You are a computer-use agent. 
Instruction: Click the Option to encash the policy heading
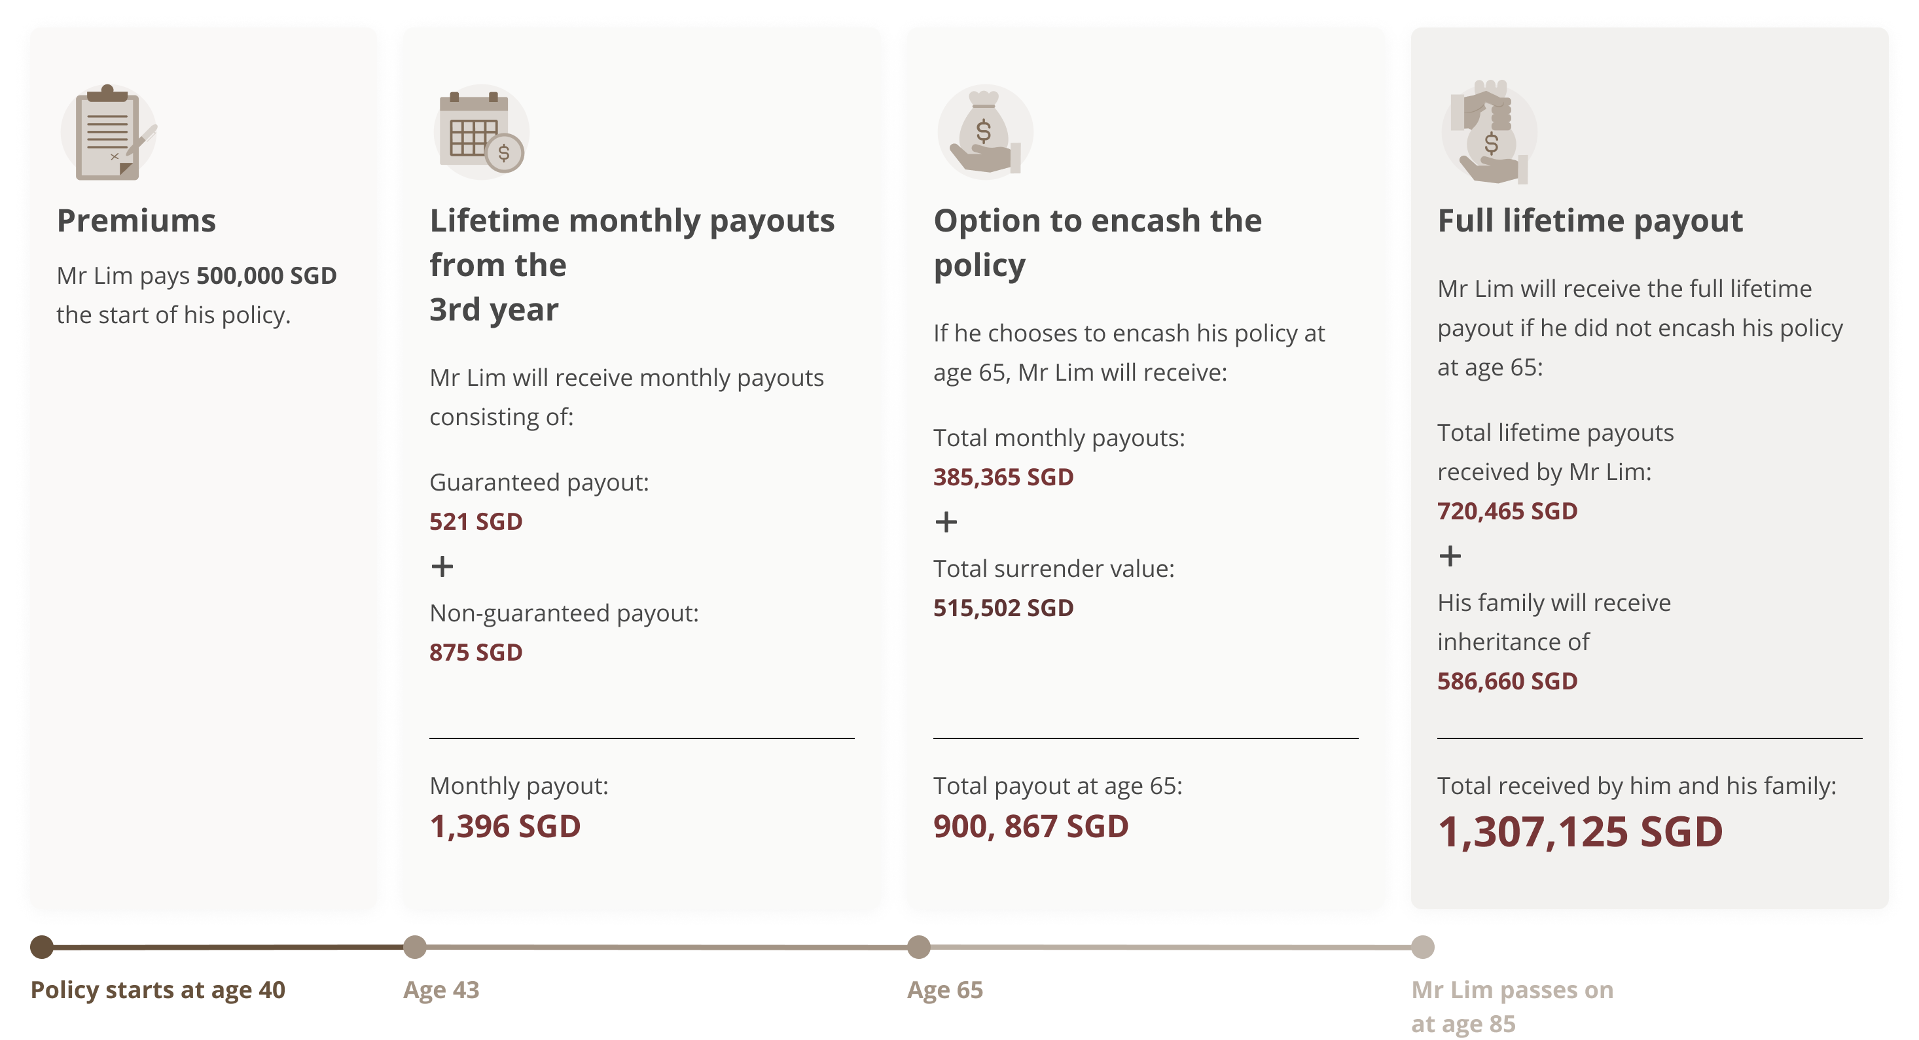(x=1098, y=243)
